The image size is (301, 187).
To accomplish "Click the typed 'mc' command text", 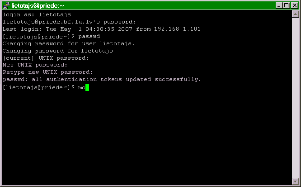I will (x=82, y=88).
